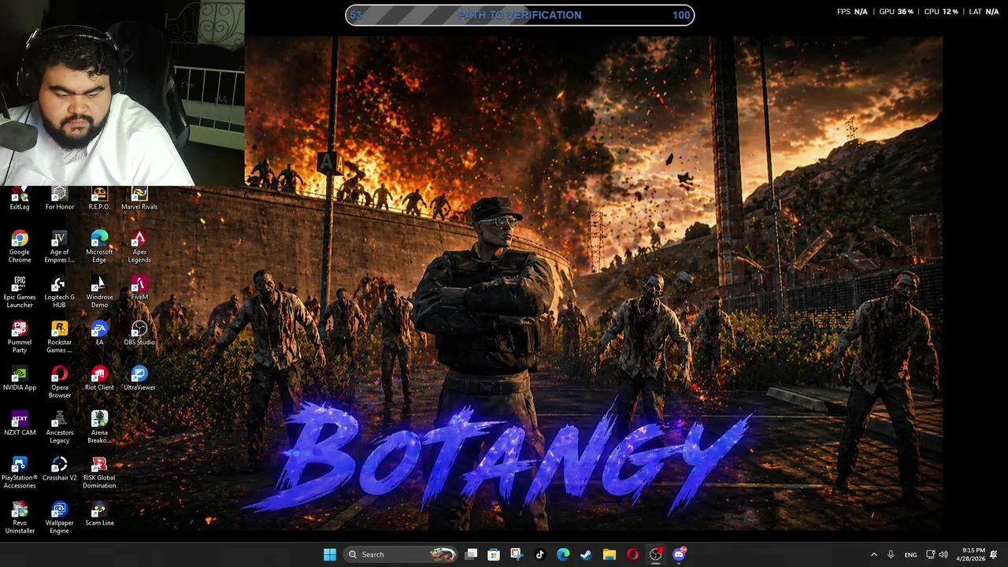Select the Epic Games Launcher icon

(x=20, y=292)
